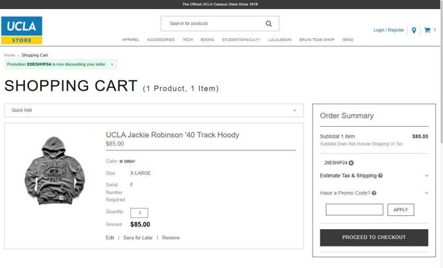
Task: Click the gray color swatch
Action: pos(121,161)
